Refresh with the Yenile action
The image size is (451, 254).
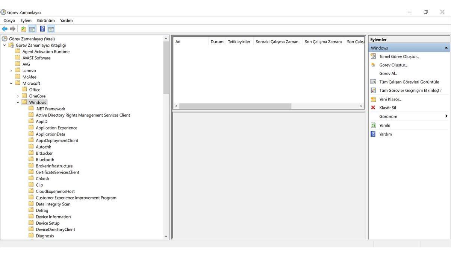coord(384,125)
